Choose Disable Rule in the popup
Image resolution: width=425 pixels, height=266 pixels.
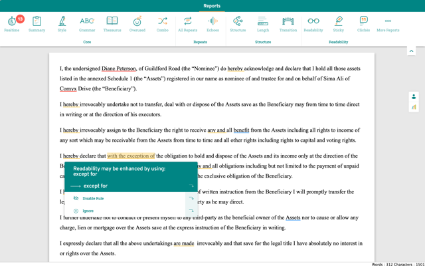tap(93, 198)
